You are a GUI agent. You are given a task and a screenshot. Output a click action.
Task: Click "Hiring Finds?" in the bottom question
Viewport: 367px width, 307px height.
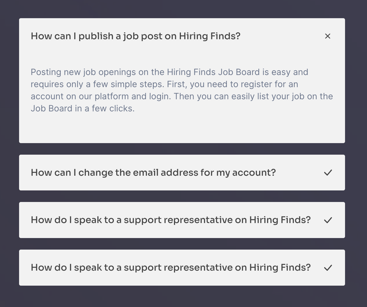click(x=280, y=268)
